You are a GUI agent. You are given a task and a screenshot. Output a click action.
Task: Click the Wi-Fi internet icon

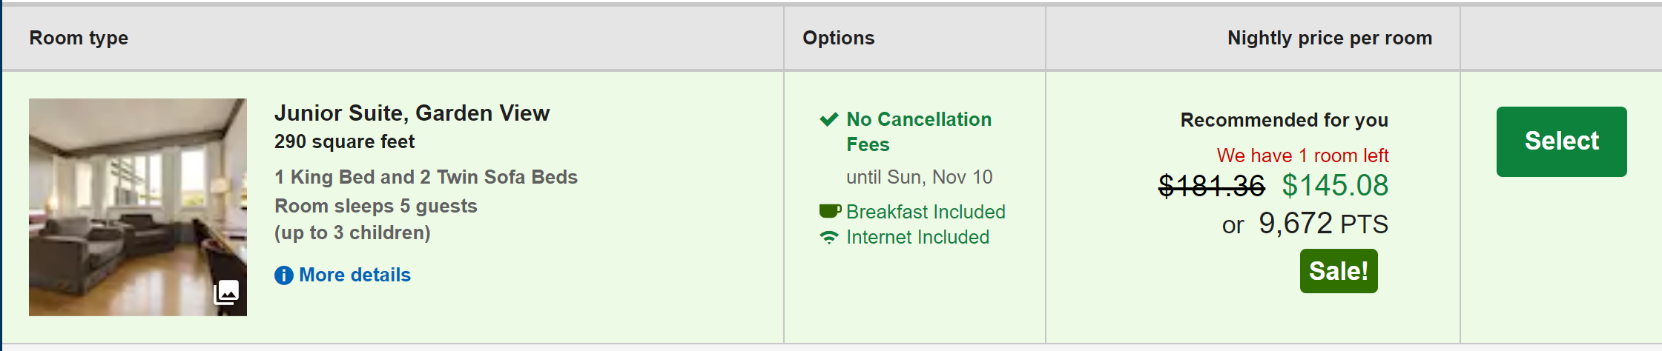[x=828, y=238]
